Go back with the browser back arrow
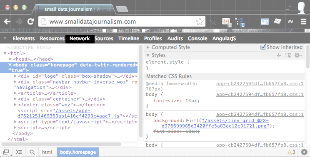310x157 pixels. click(x=7, y=22)
